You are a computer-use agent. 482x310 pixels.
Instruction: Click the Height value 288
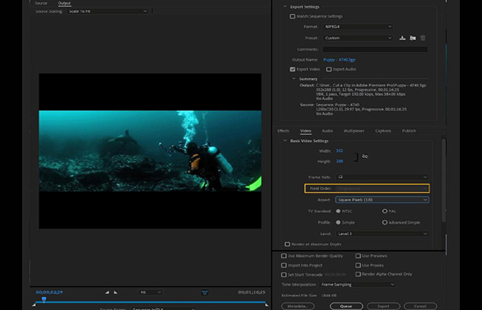tap(339, 161)
